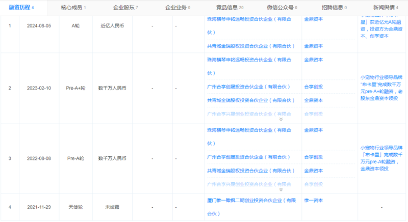Screen dimensions: 408x222
Task: Open the A轮 financing news article
Action: click(382, 25)
